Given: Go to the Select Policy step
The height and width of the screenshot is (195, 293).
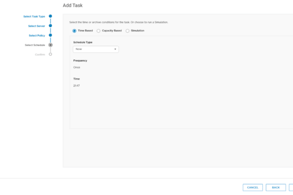Looking at the screenshot, I should tap(37, 35).
